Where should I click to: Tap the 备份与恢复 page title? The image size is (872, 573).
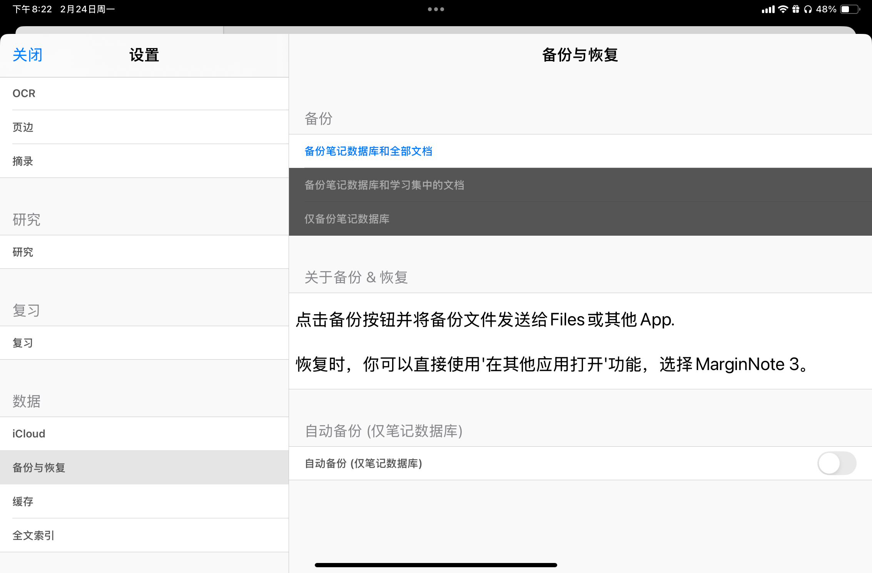pos(580,55)
